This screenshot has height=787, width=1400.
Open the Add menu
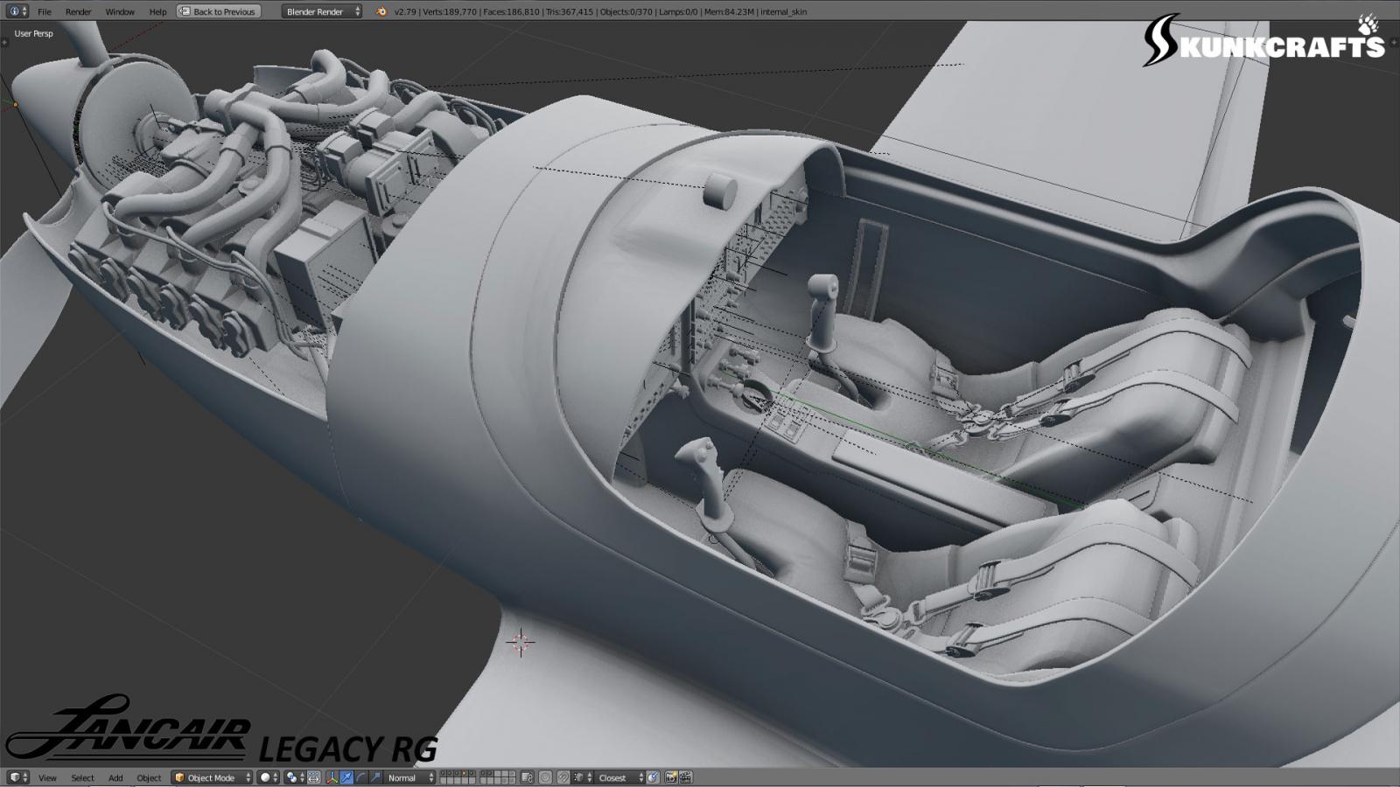(115, 777)
